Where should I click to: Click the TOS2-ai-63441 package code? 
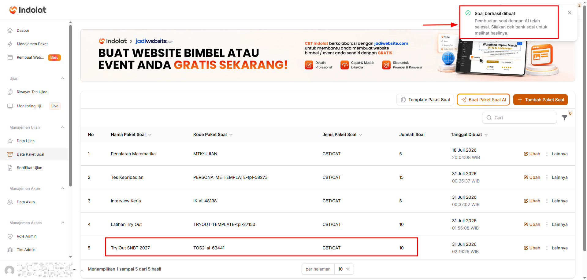209,248
